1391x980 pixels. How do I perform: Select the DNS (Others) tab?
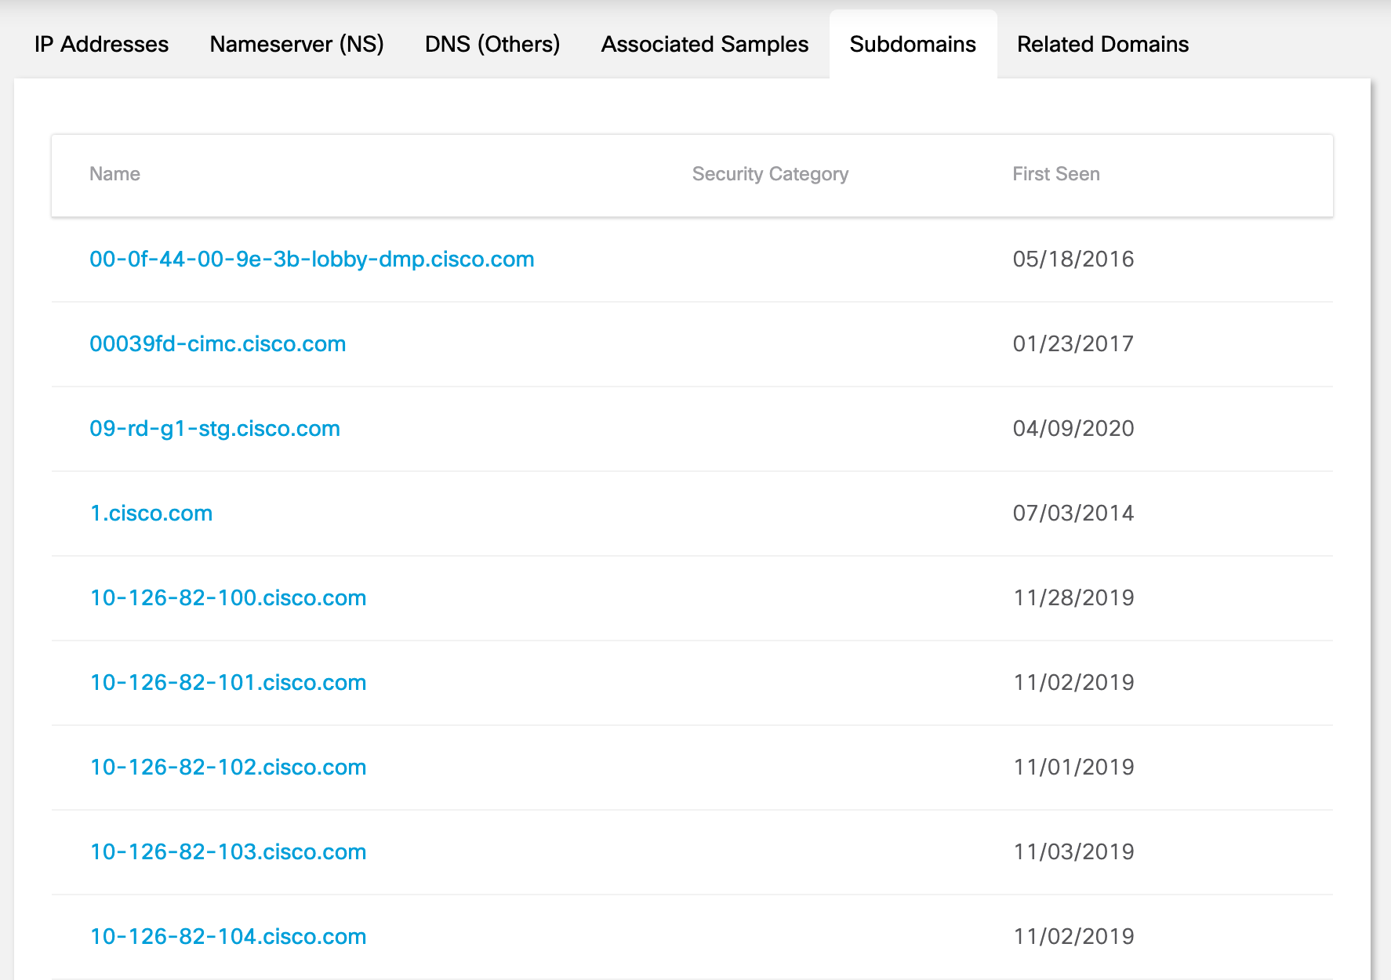click(x=492, y=44)
